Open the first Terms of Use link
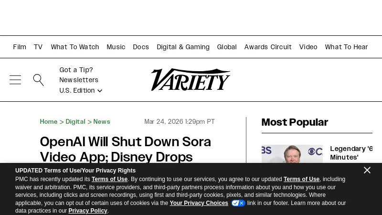Screen dimensions: 382x215 [x=109, y=180]
